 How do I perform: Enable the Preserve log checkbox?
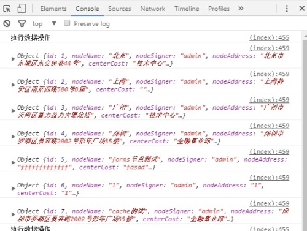coord(67,23)
